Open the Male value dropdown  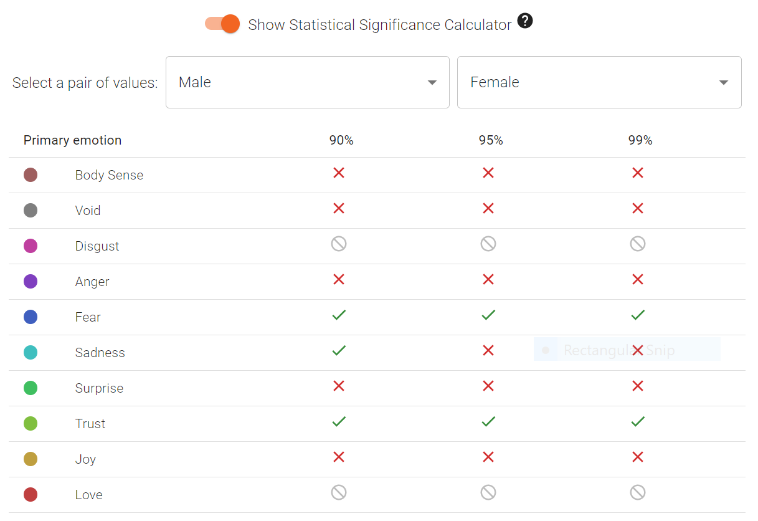pyautogui.click(x=308, y=82)
